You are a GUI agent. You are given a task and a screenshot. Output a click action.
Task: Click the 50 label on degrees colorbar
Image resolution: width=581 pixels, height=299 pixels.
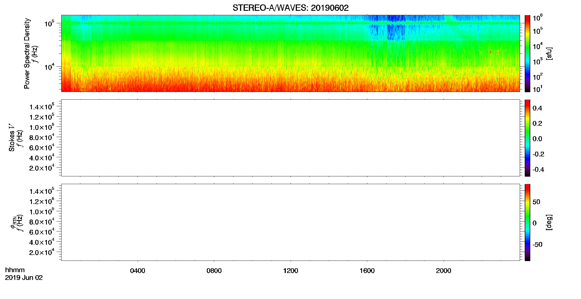point(536,202)
